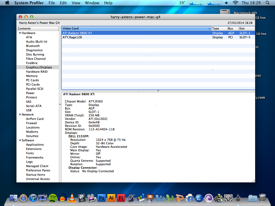Image resolution: width=275 pixels, height=206 pixels.
Task: Launch Photoshop from the dock
Action: (x=101, y=198)
